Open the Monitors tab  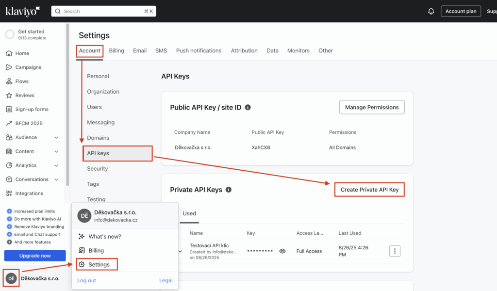[298, 50]
